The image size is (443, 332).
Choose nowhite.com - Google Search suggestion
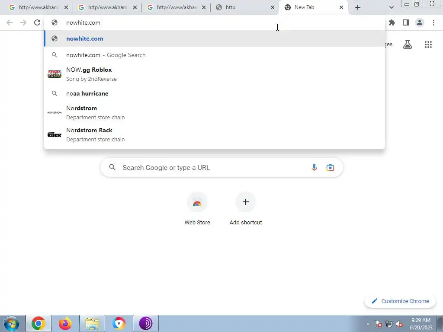click(x=215, y=55)
